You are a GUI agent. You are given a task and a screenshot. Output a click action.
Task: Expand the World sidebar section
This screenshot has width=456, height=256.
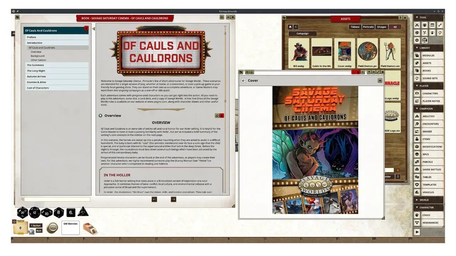429,200
